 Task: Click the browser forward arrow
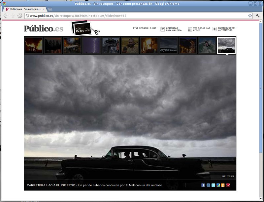[13, 16]
